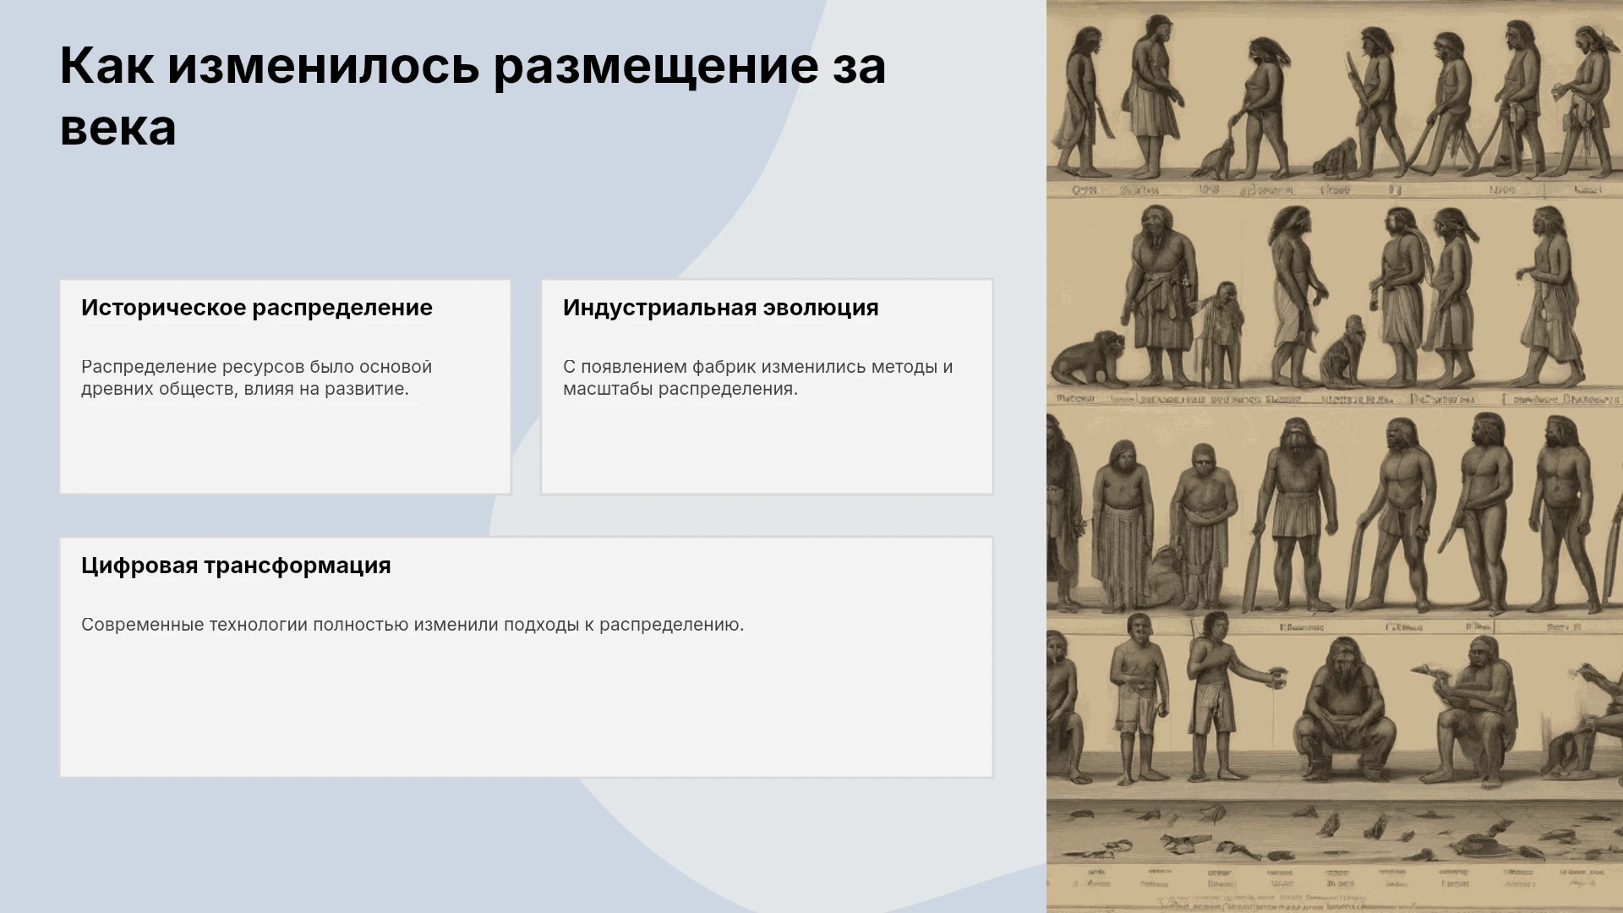Image resolution: width=1623 pixels, height=913 pixels.
Task: Select the vintage illustration of human figures
Action: point(1335,456)
